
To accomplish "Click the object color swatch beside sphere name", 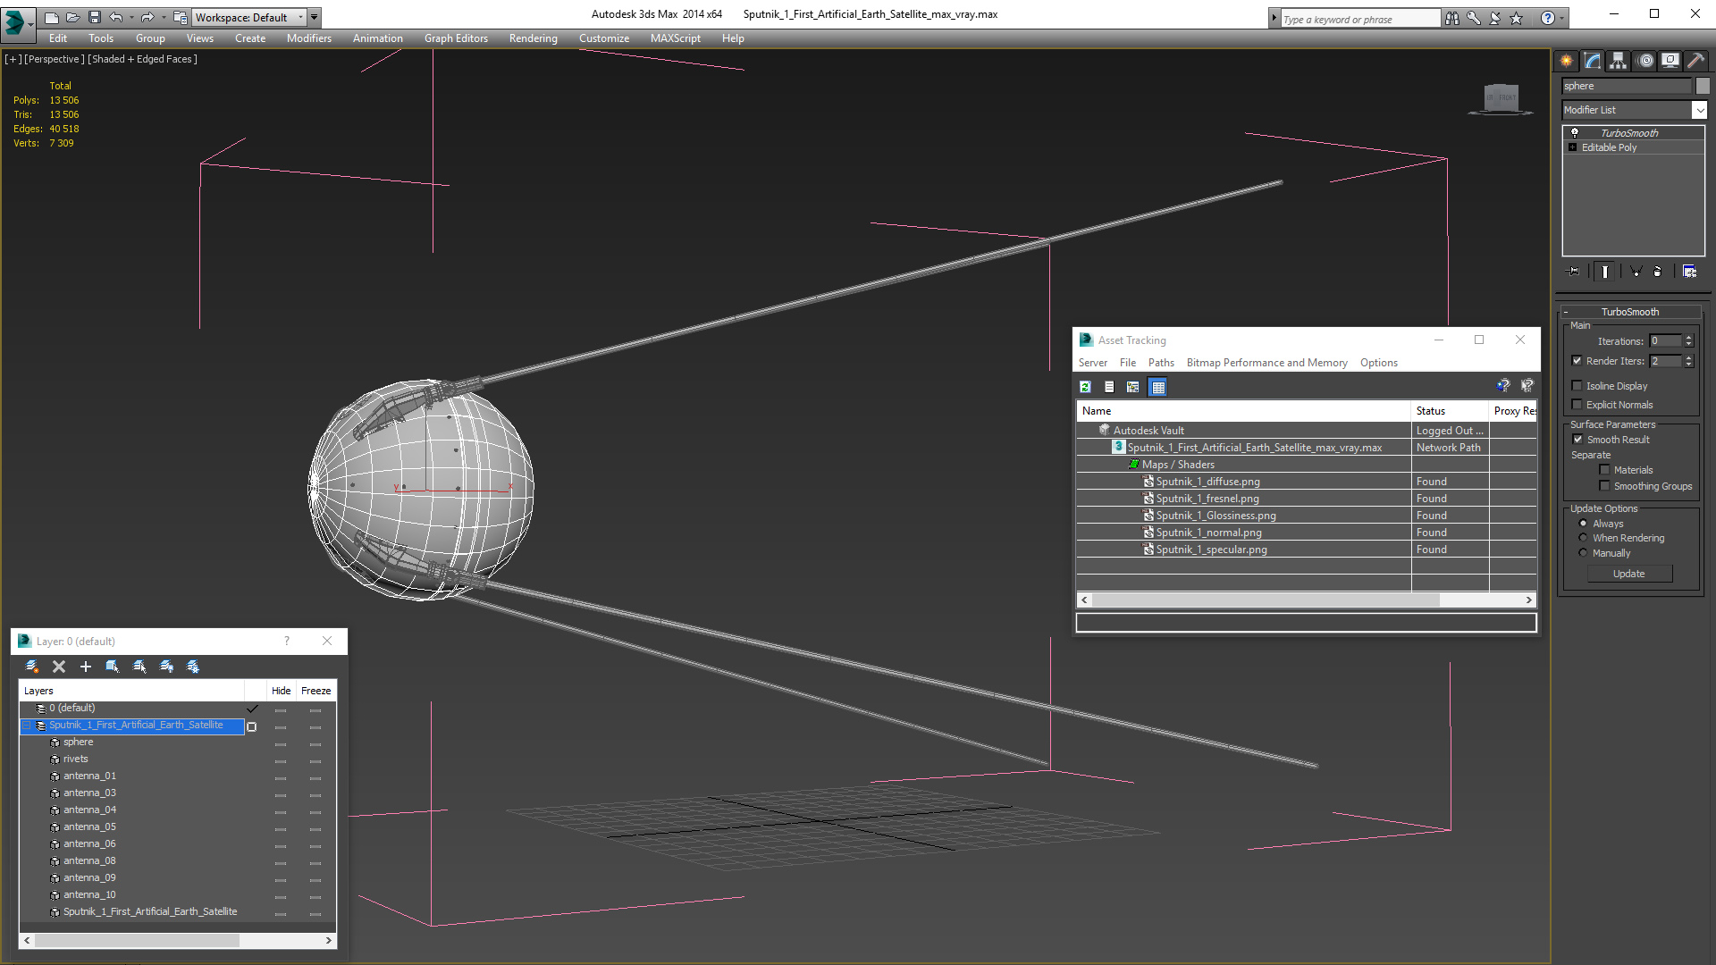I will point(1703,86).
